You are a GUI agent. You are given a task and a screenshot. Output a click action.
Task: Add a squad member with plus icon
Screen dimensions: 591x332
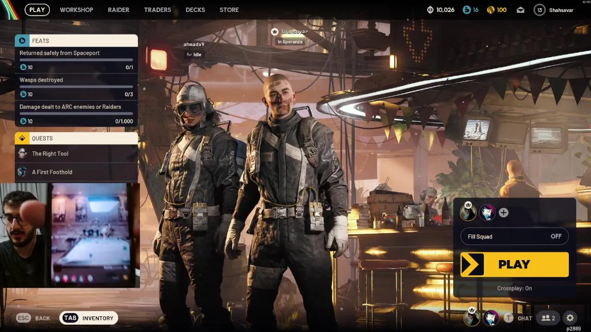coord(504,213)
